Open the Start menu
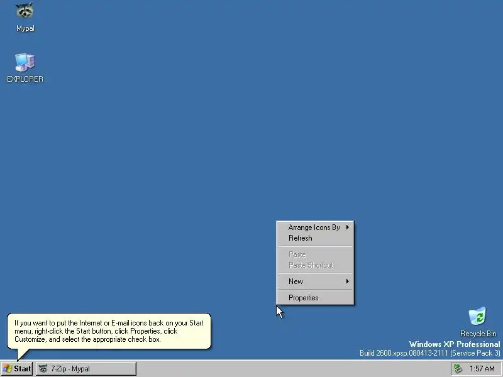 (17, 369)
